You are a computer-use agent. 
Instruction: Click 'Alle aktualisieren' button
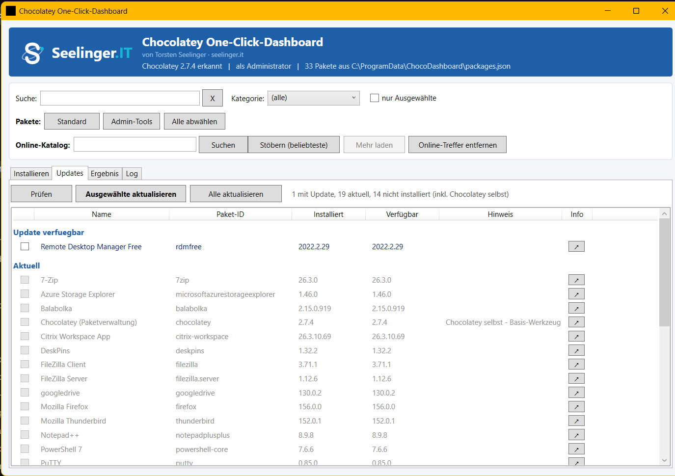[x=236, y=194]
